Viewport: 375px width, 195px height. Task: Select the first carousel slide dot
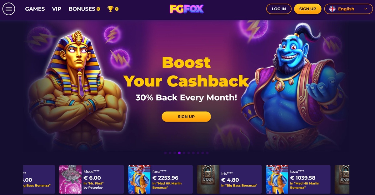pyautogui.click(x=165, y=153)
